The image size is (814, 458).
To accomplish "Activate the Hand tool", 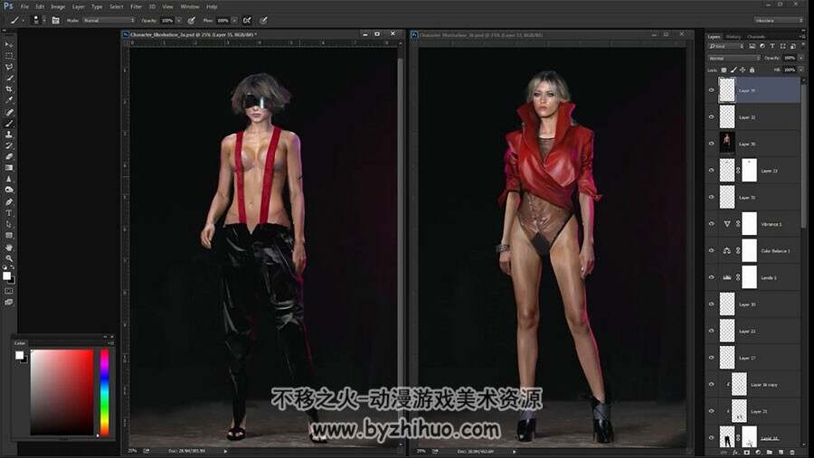I will click(9, 247).
